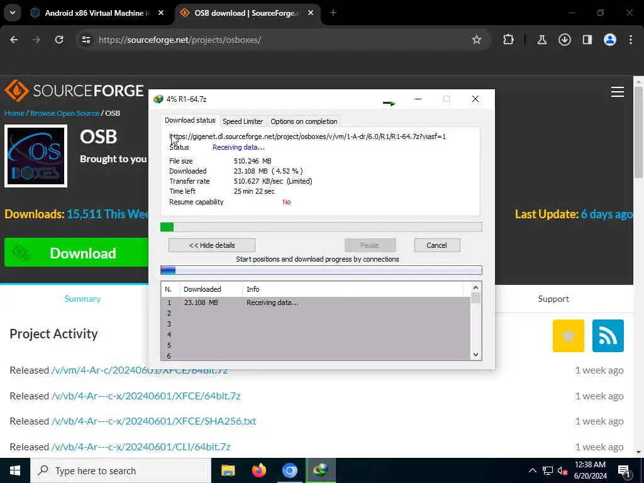Open the Windows Start menu
This screenshot has height=483, width=644.
click(x=15, y=470)
